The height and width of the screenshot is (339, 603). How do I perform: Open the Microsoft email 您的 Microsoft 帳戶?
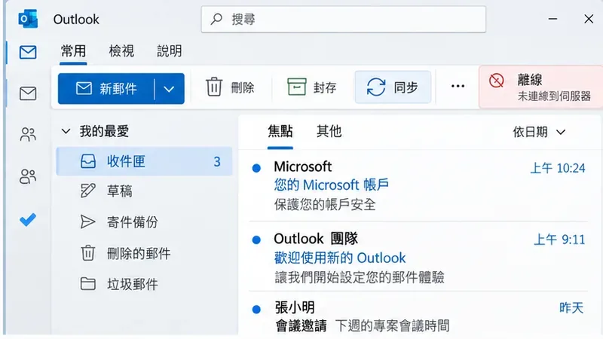click(x=418, y=185)
